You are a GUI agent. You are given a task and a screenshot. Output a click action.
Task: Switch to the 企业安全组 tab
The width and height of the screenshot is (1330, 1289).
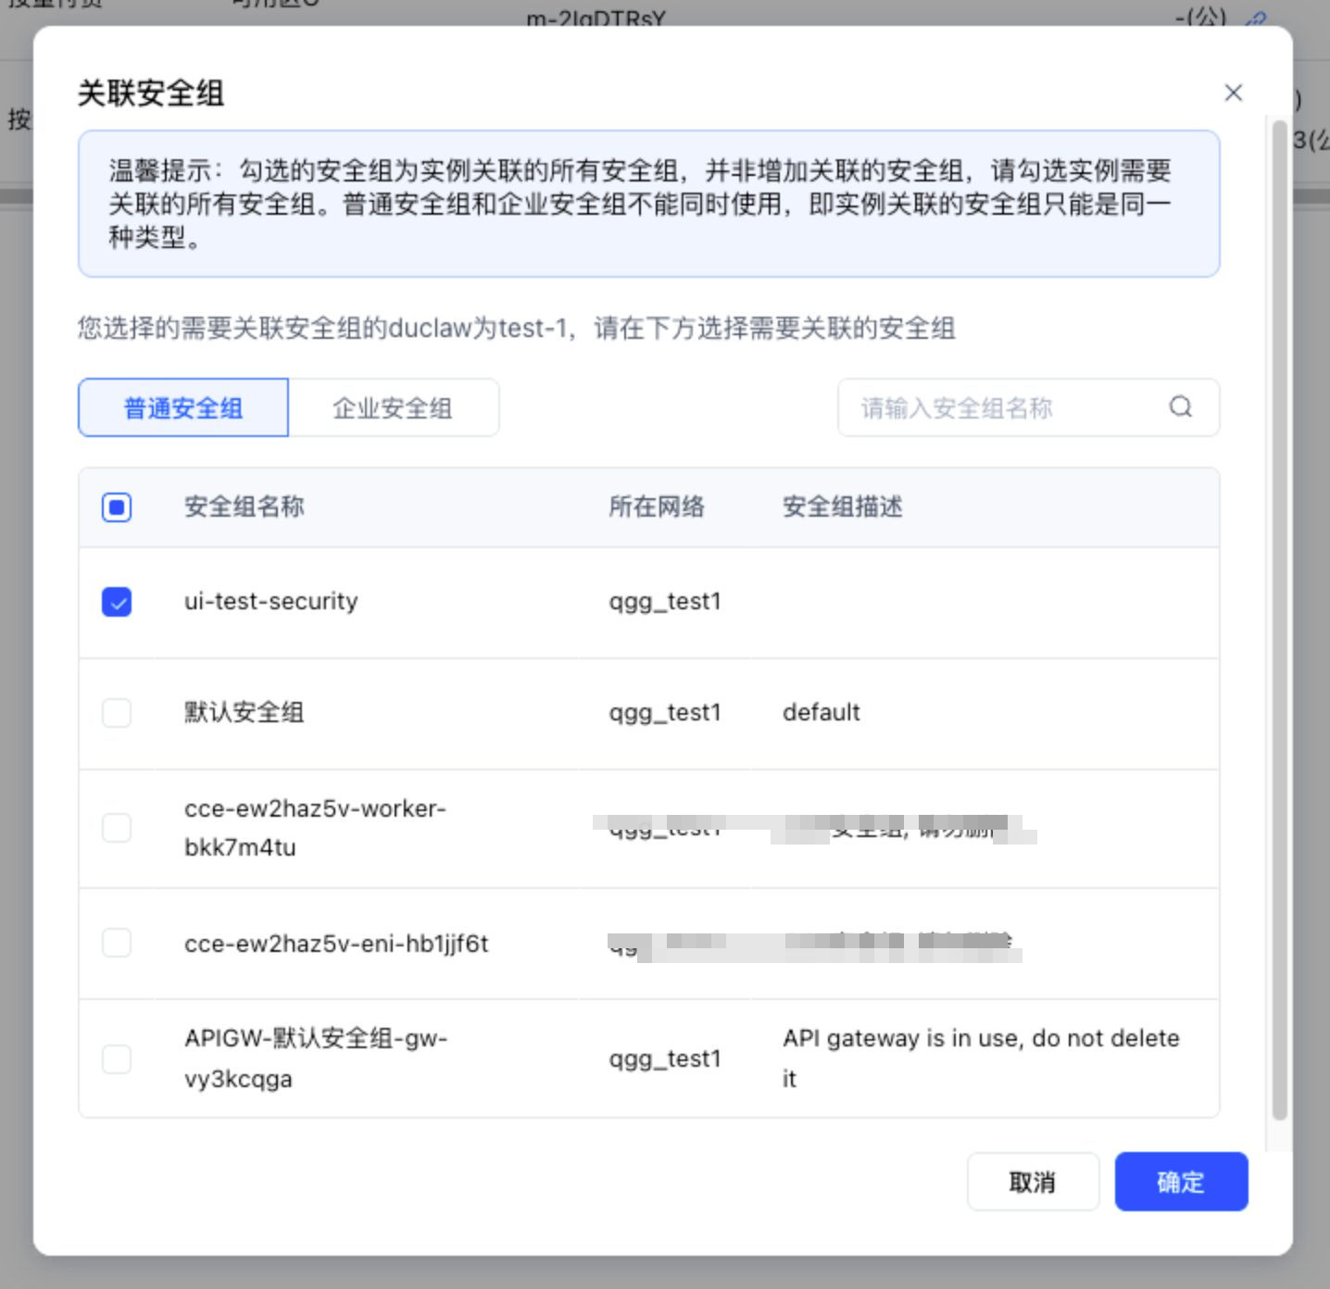click(x=394, y=407)
